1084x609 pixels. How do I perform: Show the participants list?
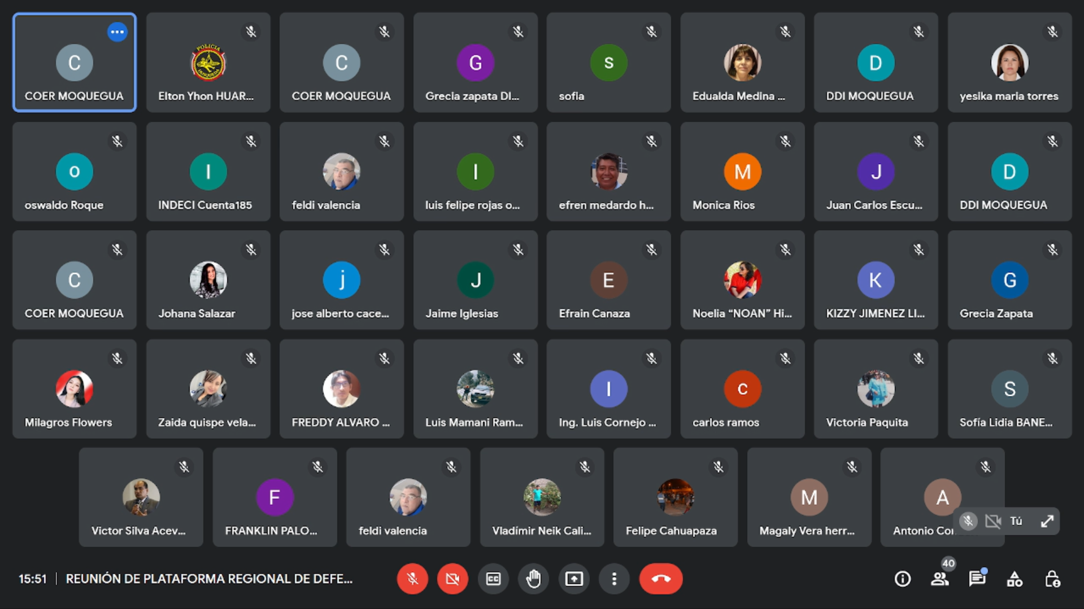[x=940, y=579]
